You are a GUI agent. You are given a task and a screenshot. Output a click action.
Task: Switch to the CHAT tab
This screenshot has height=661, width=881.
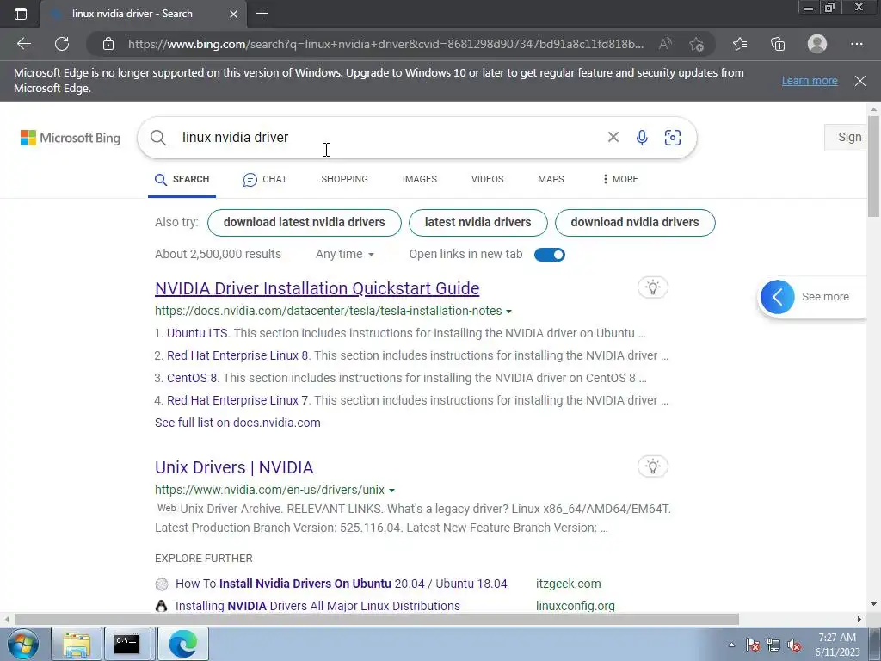[265, 179]
